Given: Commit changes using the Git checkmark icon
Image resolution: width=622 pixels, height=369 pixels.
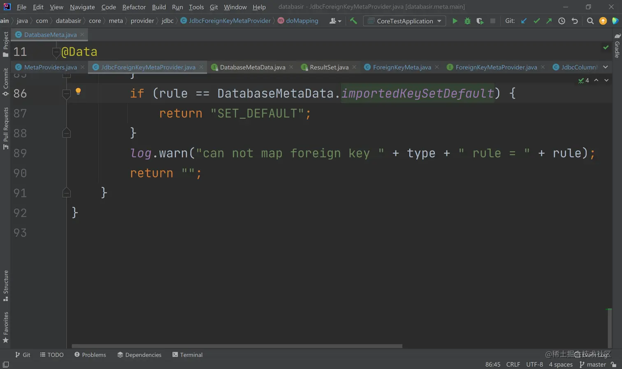Looking at the screenshot, I should tap(536, 21).
